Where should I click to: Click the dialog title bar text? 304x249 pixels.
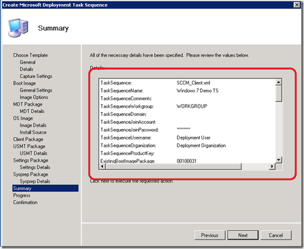(55, 5)
